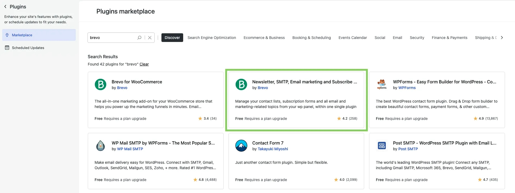The width and height of the screenshot is (515, 193).
Task: Open Marketplace in the sidebar
Action: (39, 35)
